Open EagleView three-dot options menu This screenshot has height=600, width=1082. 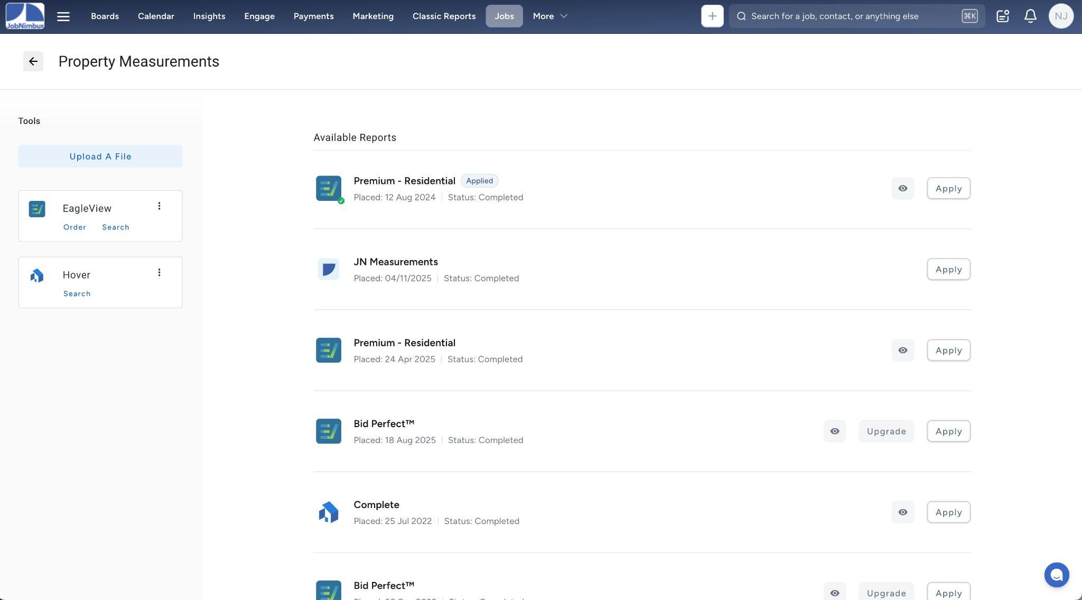click(159, 206)
